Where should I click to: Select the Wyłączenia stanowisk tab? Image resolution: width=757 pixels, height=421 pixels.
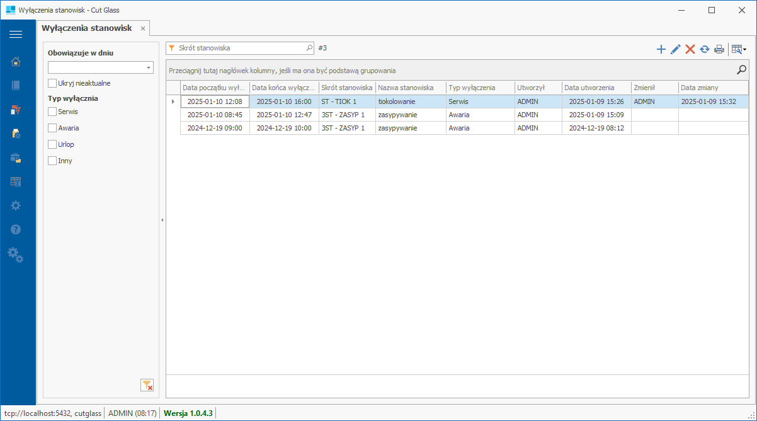86,28
